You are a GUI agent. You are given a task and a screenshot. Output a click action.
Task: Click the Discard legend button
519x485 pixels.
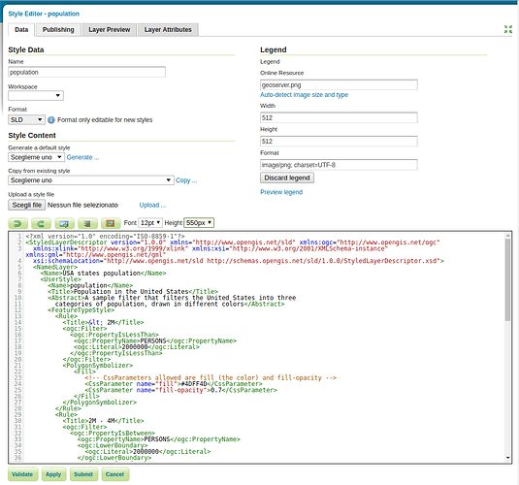287,178
